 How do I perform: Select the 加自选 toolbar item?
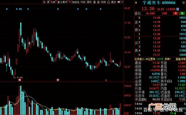tap(76, 2)
